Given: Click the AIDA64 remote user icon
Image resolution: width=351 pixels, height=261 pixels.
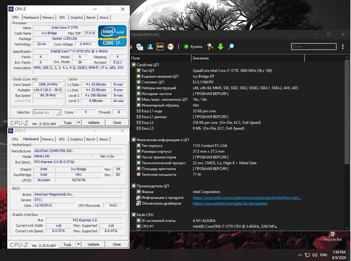Looking at the screenshot, I should pos(150,47).
